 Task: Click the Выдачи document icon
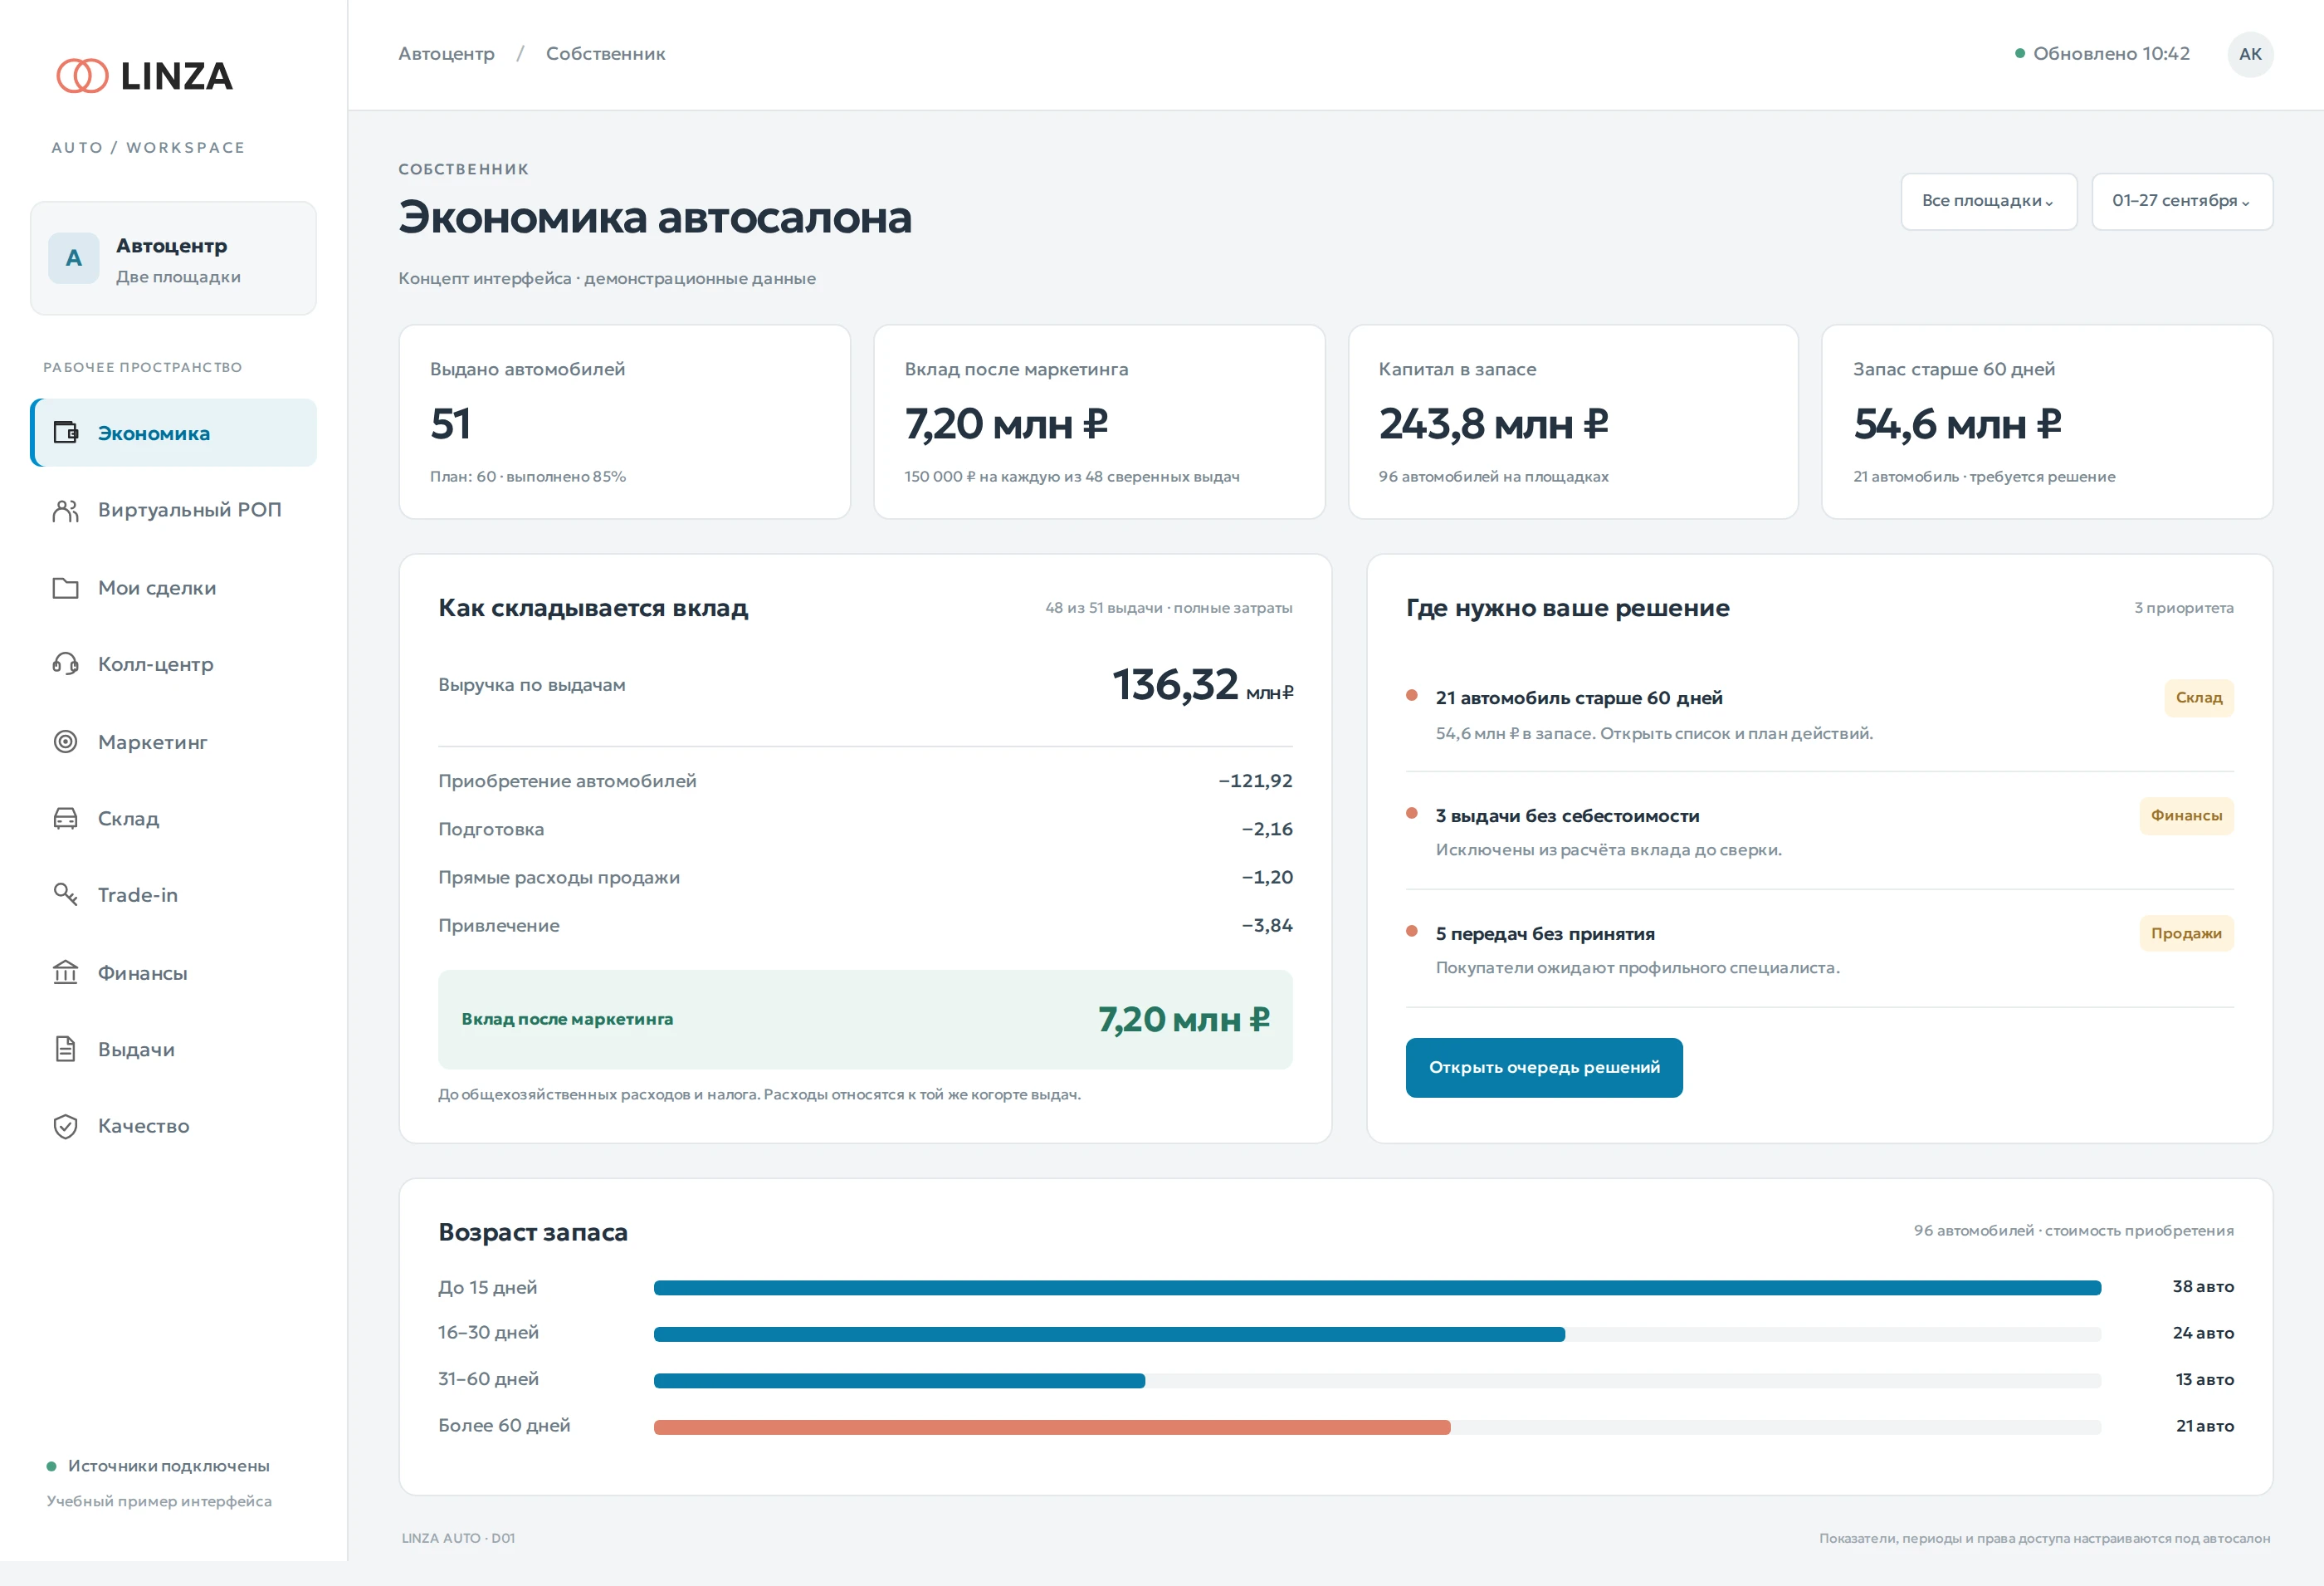pos(65,1049)
